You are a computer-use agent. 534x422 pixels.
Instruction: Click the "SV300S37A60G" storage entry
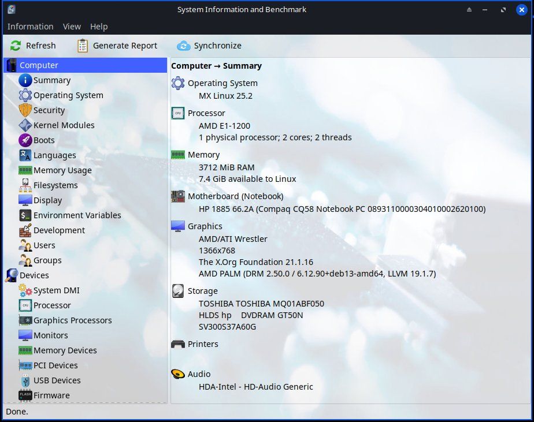click(x=227, y=327)
